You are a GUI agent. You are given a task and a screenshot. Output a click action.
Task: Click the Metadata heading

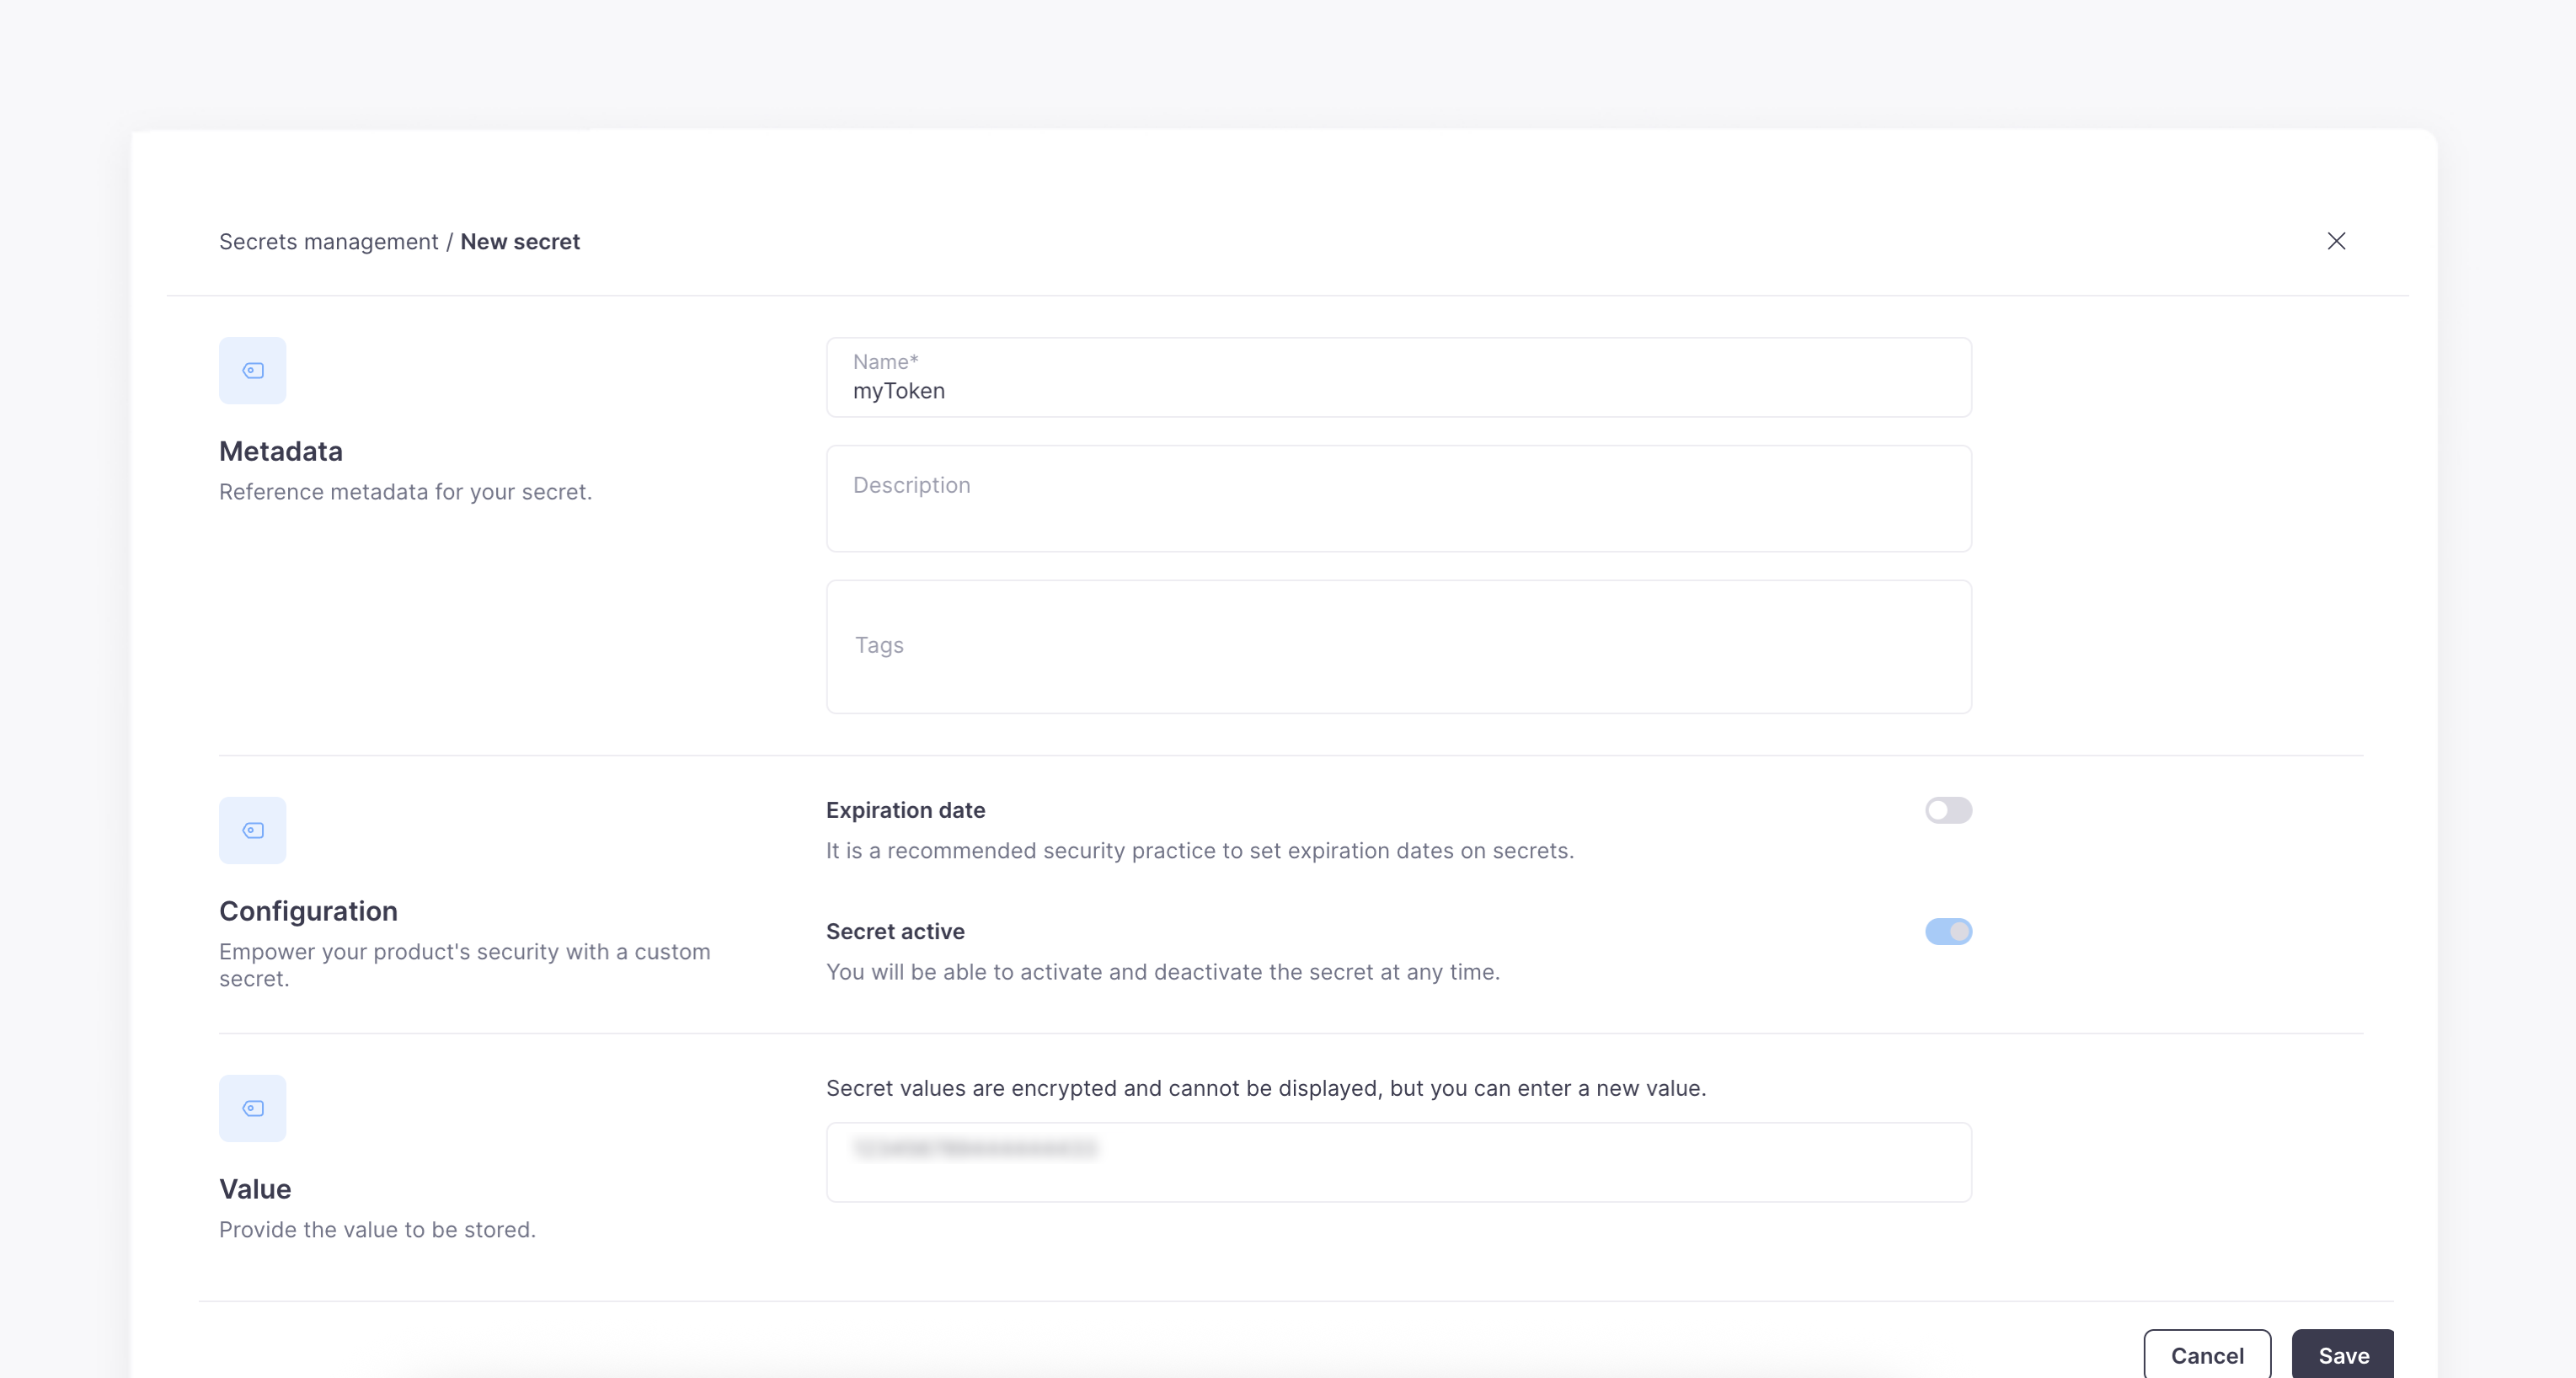click(281, 452)
